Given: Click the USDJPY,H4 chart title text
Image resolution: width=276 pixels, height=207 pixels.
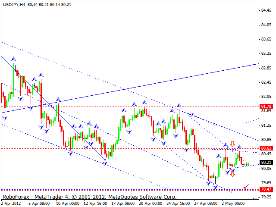Looking at the screenshot, I should click(x=14, y=5).
